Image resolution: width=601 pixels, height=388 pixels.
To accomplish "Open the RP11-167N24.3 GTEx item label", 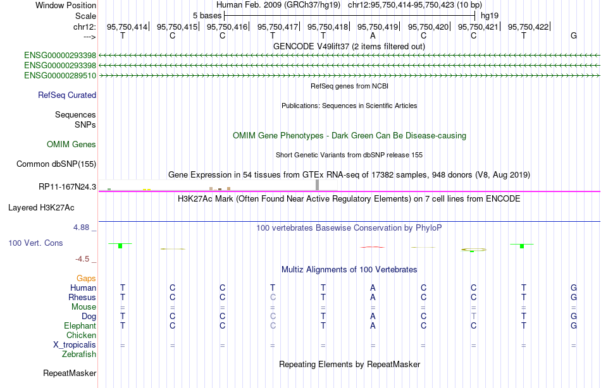I will click(68, 187).
